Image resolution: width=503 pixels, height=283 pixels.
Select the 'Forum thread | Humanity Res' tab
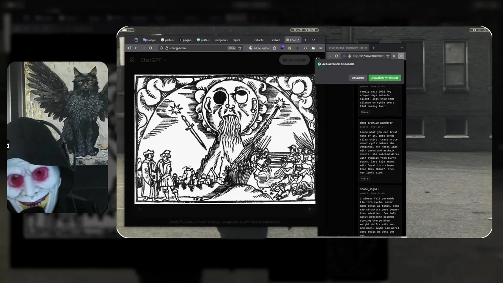347,48
